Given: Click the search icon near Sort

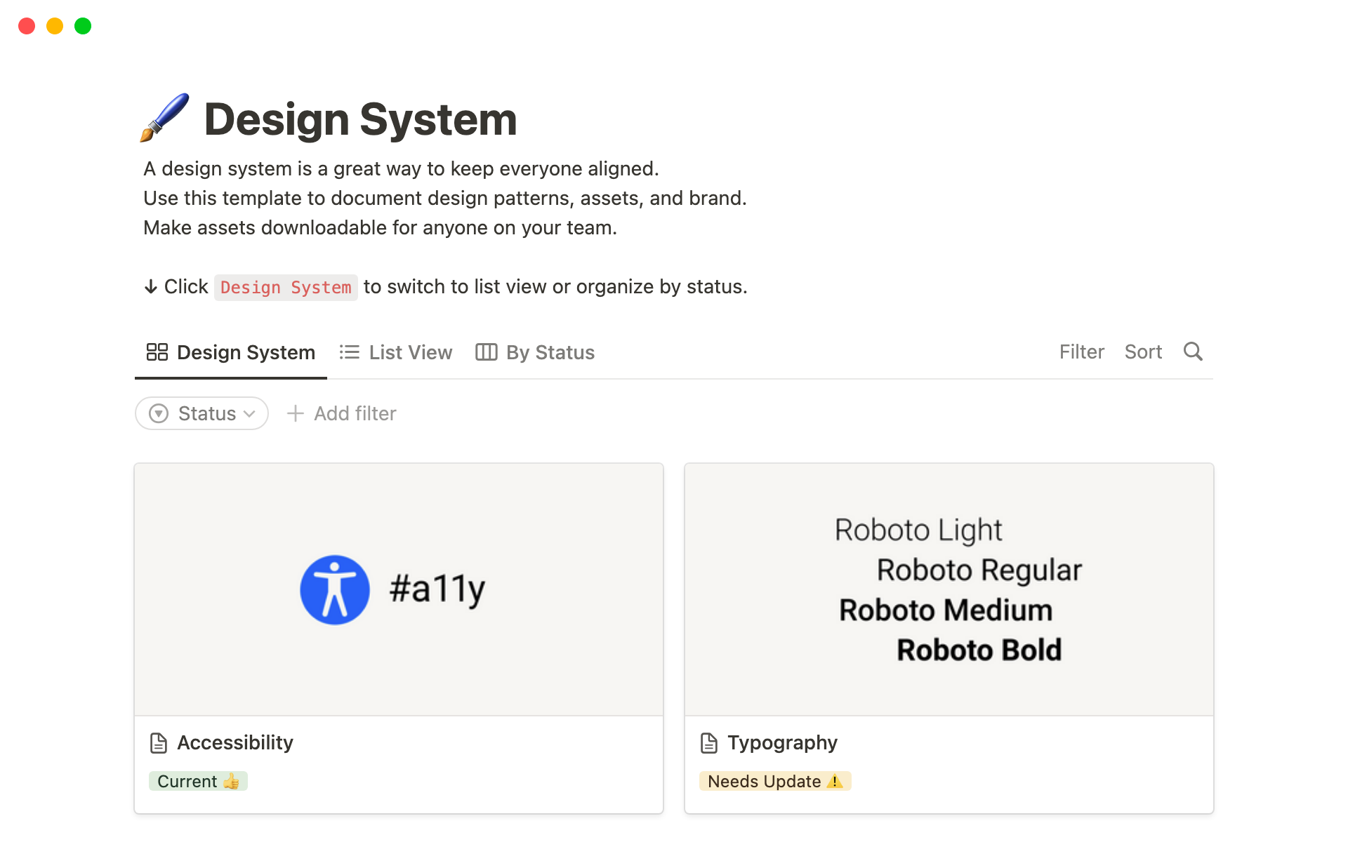Looking at the screenshot, I should tap(1194, 352).
